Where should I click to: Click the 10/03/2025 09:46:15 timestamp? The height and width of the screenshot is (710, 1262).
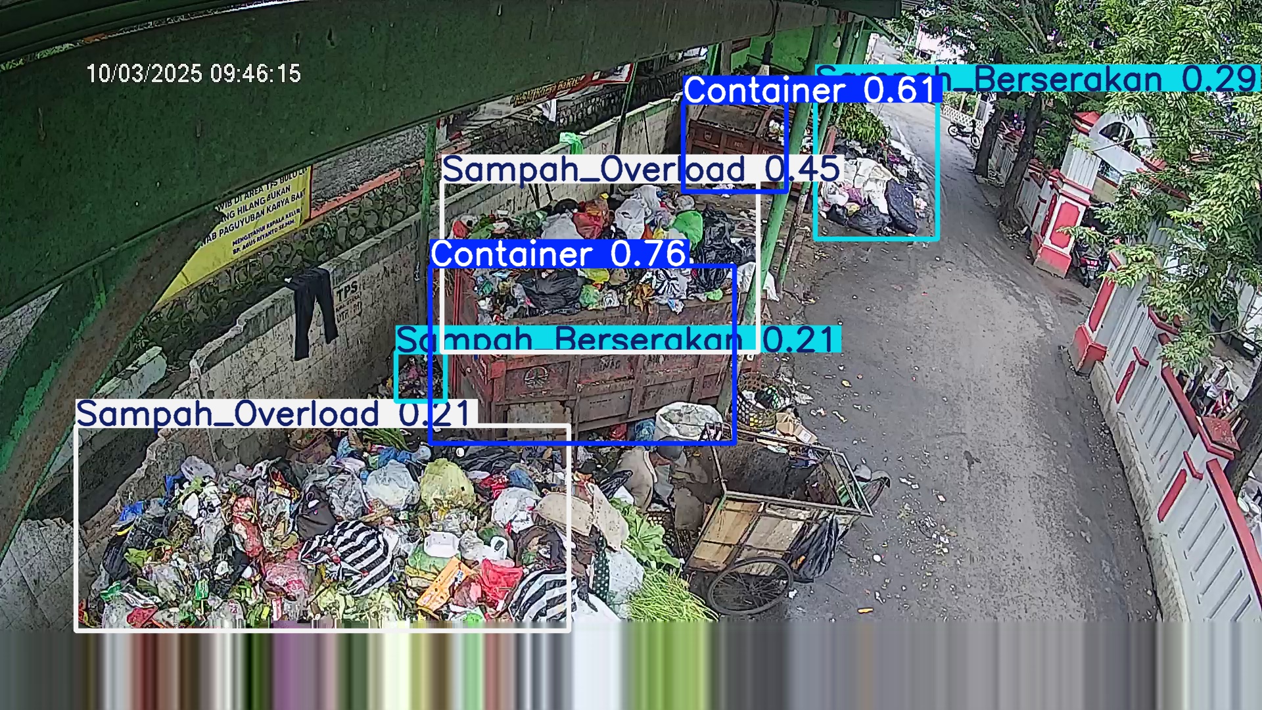tap(193, 74)
